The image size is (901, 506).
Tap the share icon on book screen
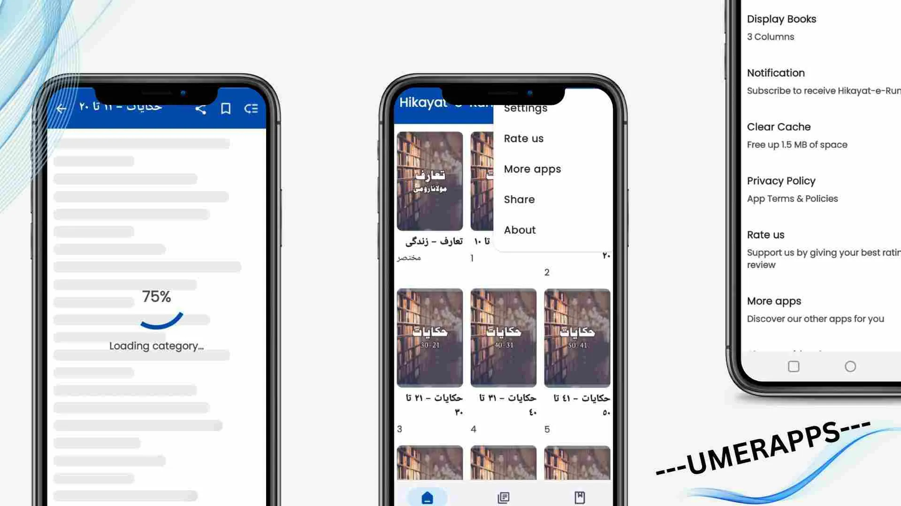(200, 109)
